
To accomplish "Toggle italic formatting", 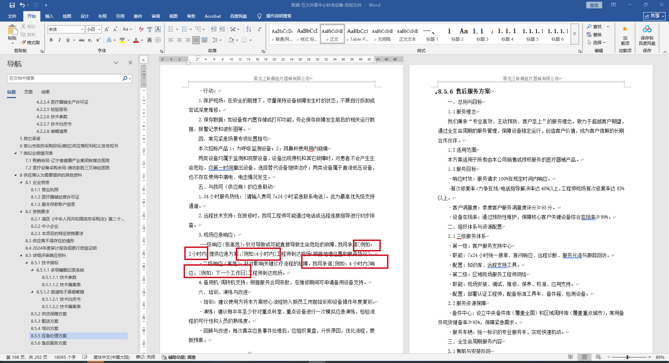I will pyautogui.click(x=59, y=40).
